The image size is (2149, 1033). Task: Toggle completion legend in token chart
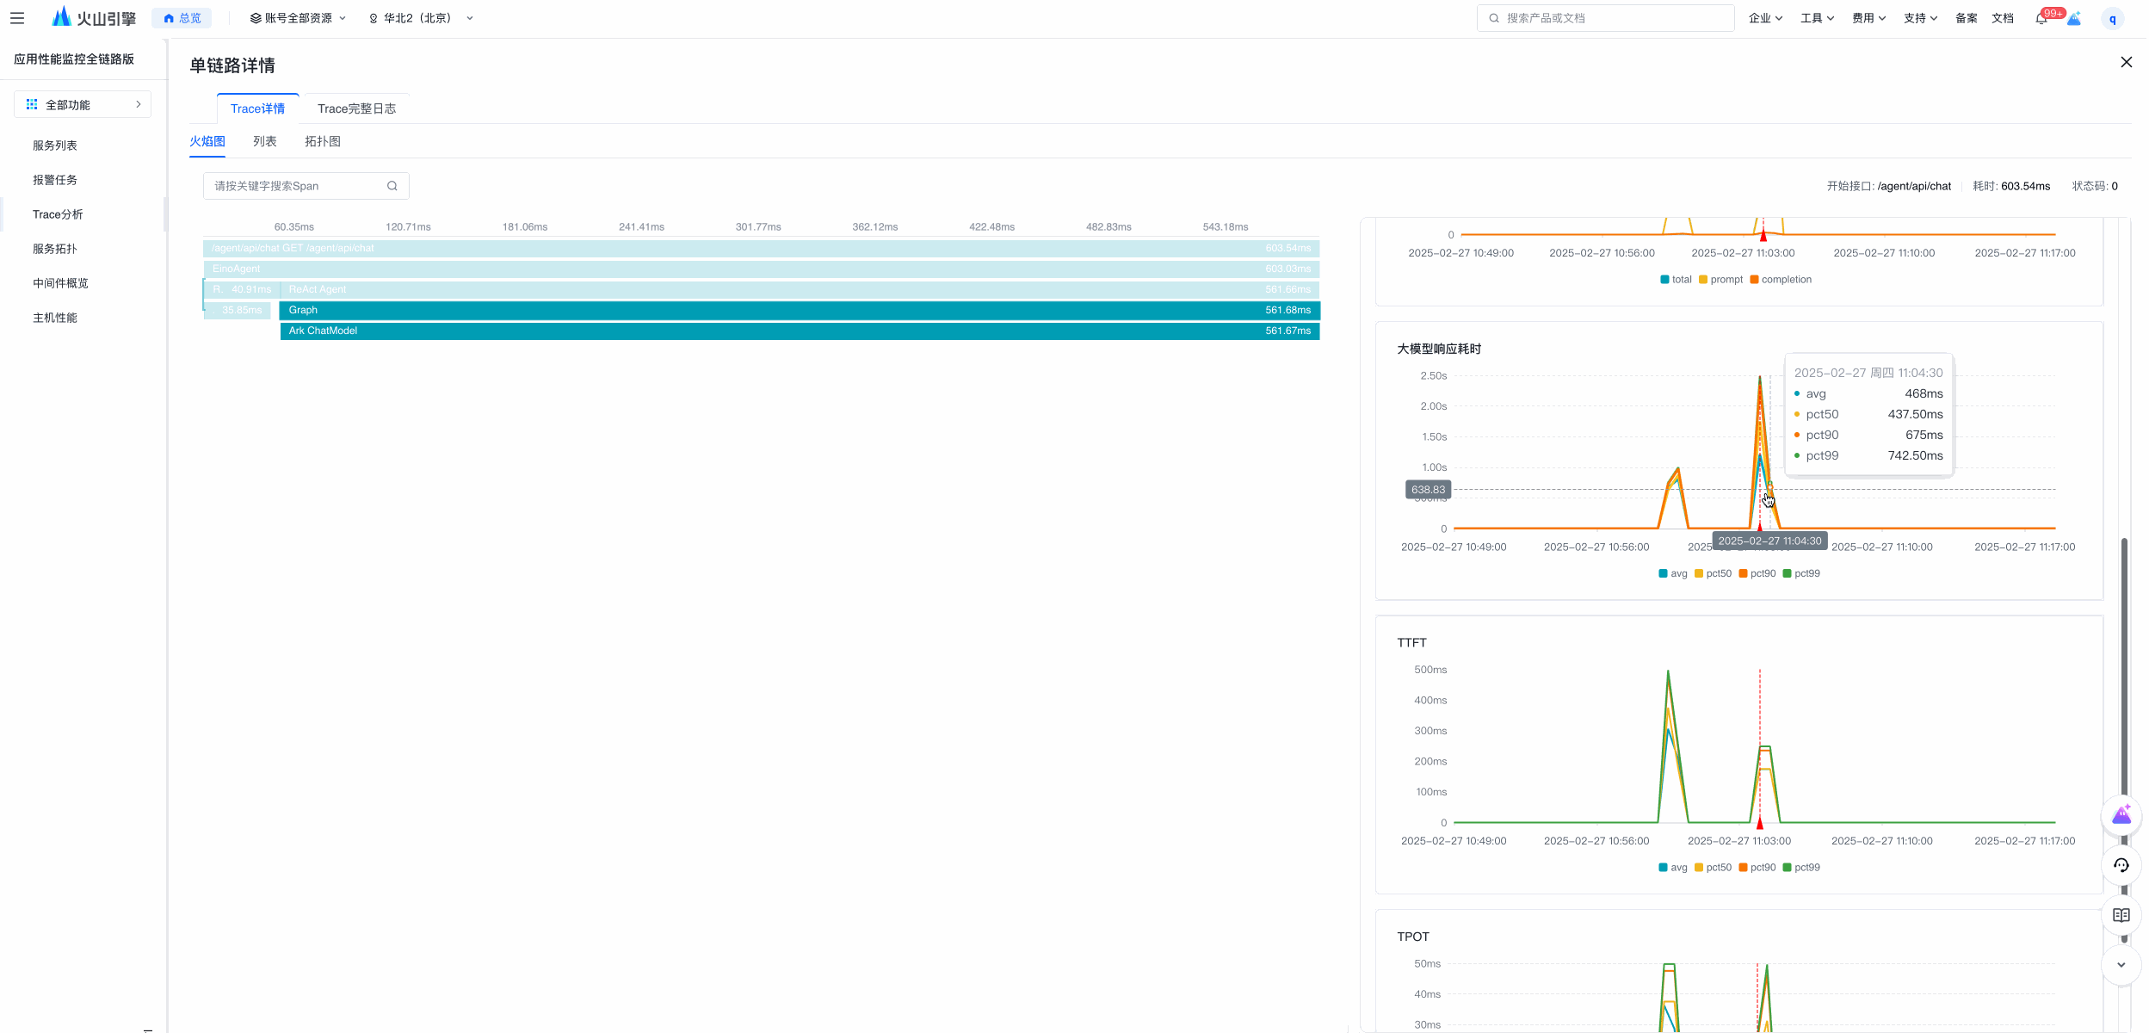pos(1780,280)
